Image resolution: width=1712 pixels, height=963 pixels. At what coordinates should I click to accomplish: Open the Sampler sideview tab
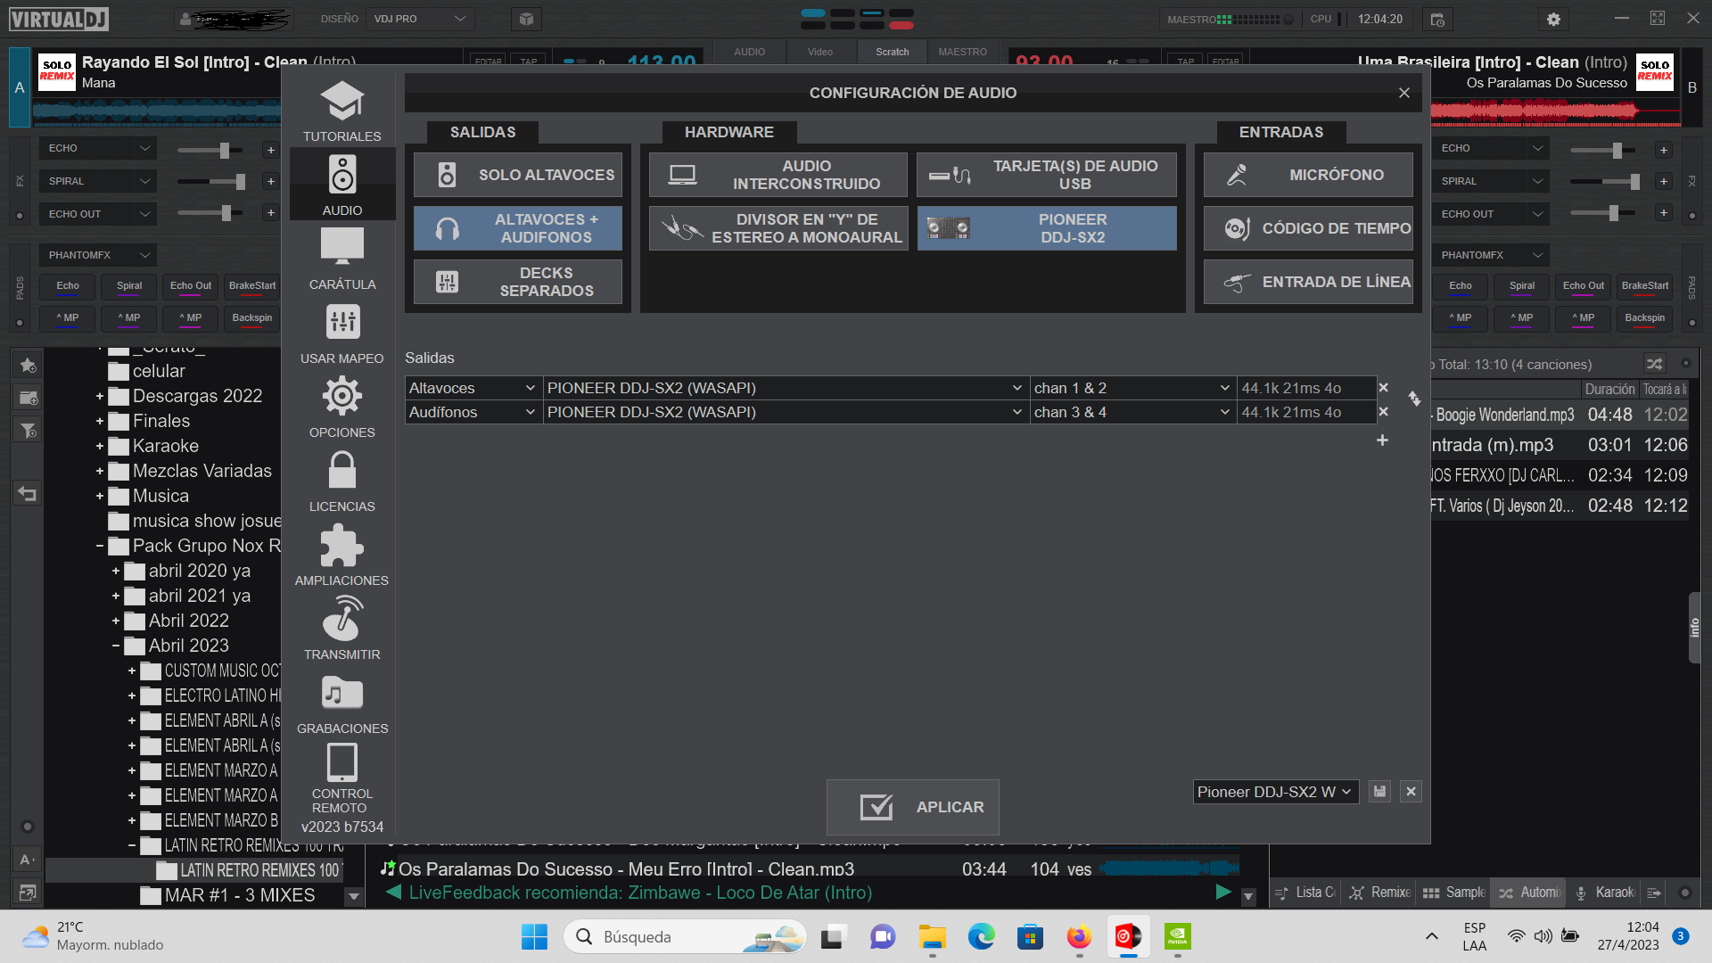coord(1454,893)
